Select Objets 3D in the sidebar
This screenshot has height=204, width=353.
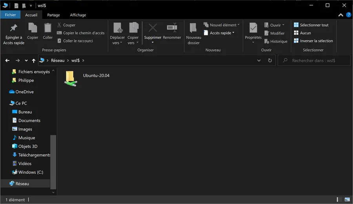[25, 146]
